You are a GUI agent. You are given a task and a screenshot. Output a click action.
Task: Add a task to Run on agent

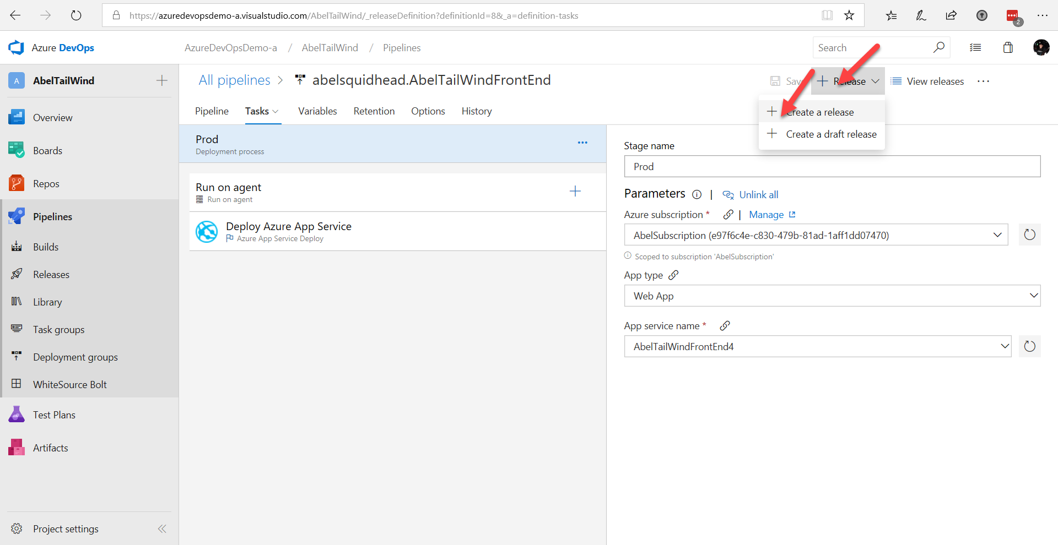tap(575, 191)
